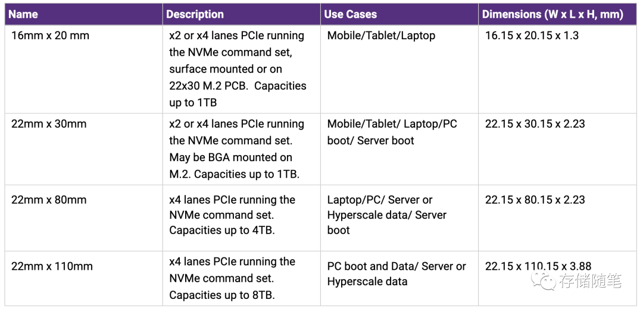Screen dimensions: 643x309
Task: Click the Mobile/Tablet/Laptop use case cell
Action: [399, 69]
